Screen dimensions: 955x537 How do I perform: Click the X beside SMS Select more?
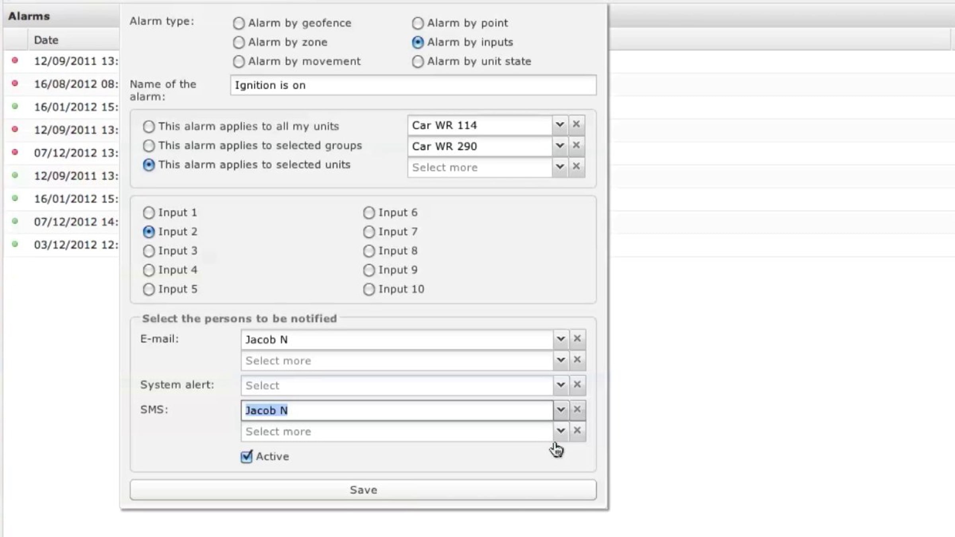click(577, 431)
